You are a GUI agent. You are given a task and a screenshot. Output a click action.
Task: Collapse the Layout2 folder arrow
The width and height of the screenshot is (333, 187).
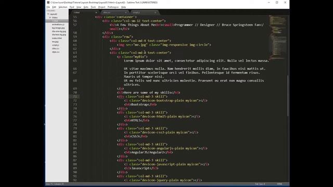pyautogui.click(x=48, y=14)
